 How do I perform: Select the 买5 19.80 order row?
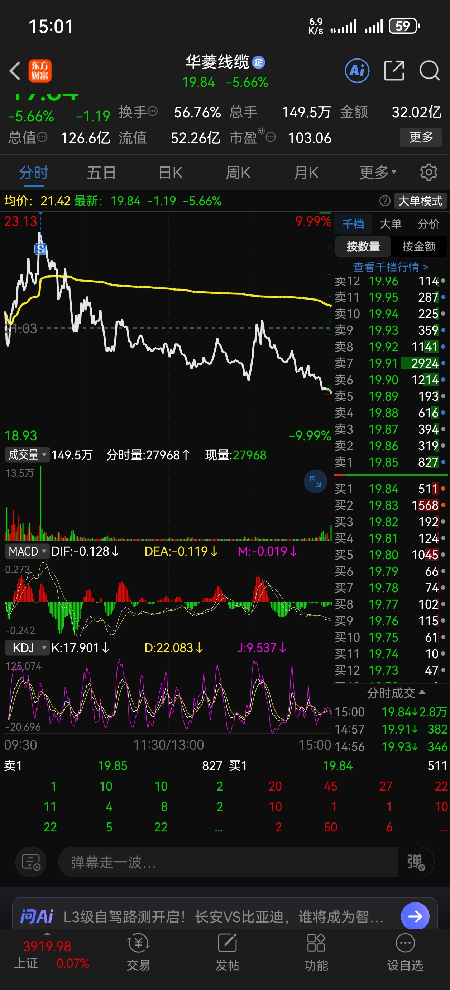[x=390, y=555]
